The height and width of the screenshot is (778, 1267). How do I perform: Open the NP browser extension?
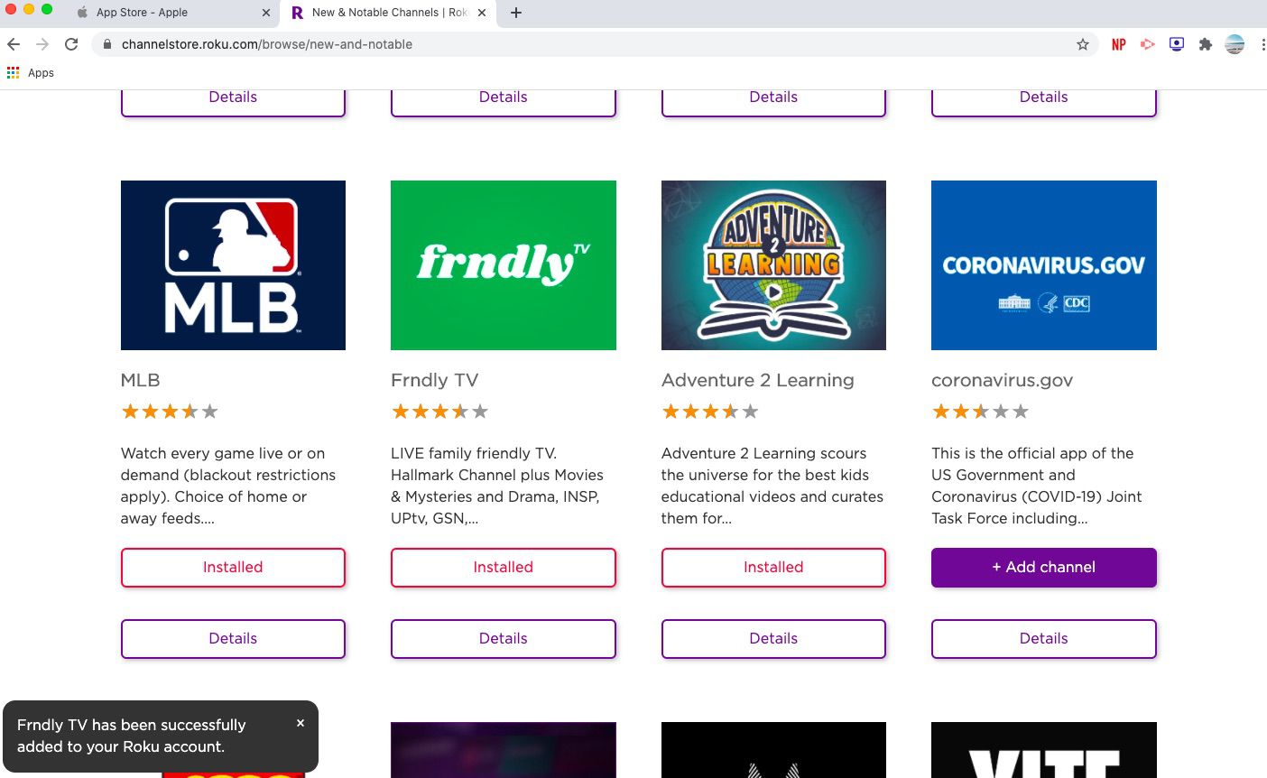pos(1119,44)
